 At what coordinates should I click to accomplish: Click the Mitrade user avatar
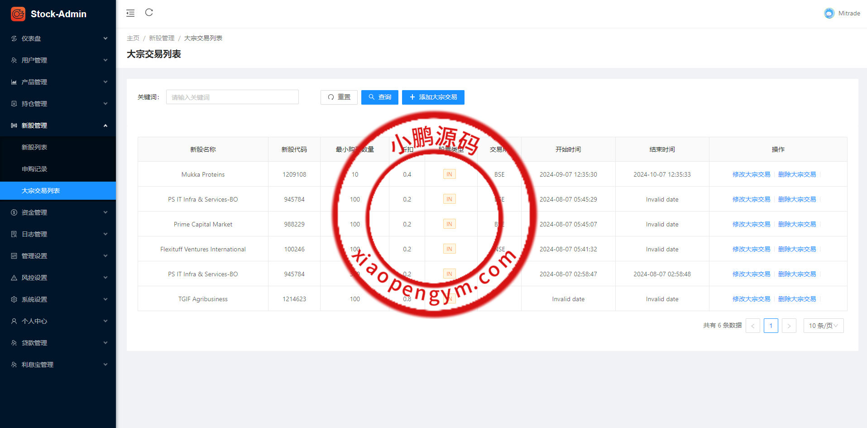(x=829, y=14)
